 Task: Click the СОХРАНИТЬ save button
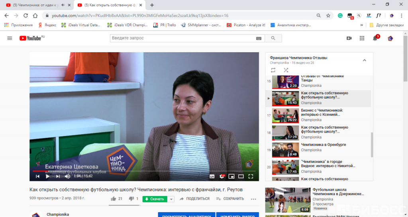[230, 199]
